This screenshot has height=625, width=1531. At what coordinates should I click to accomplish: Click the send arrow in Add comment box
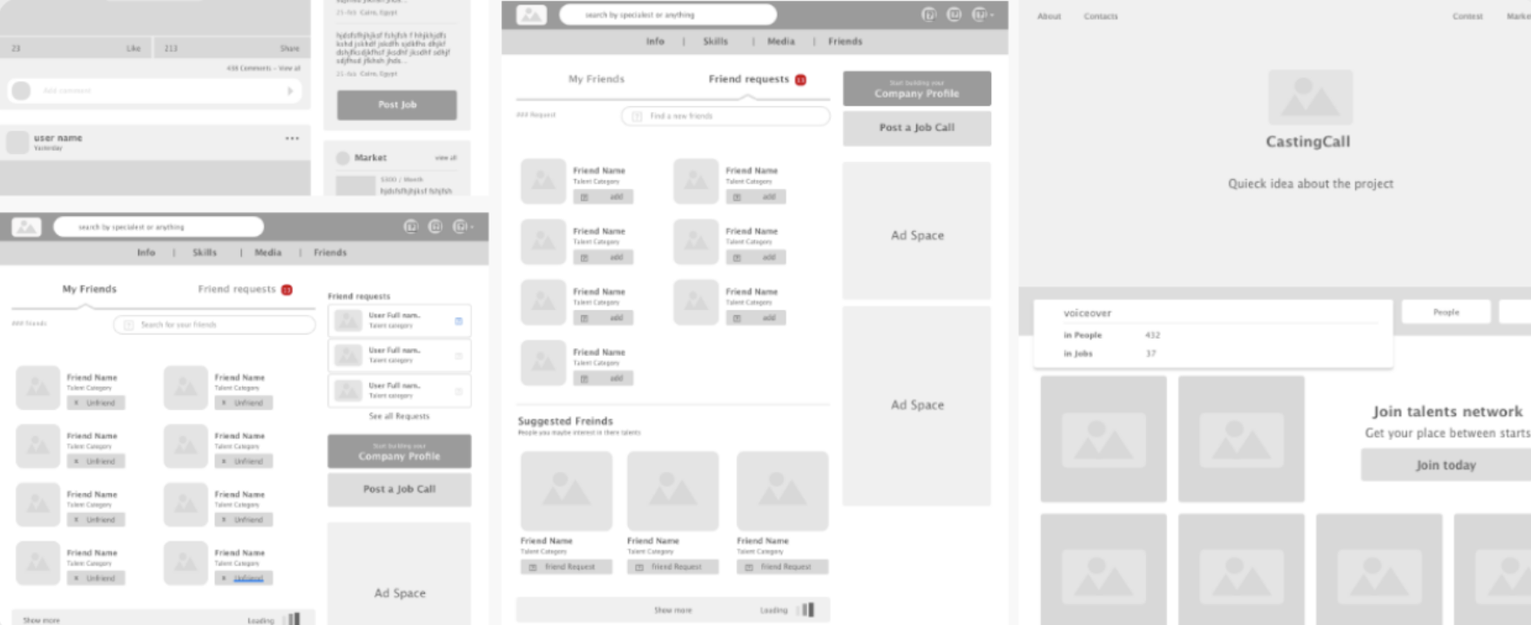[290, 91]
